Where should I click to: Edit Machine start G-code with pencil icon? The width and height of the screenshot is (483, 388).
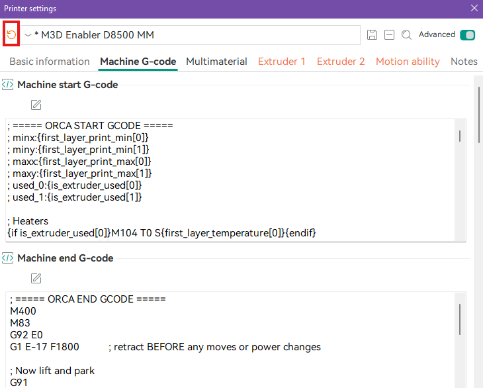tap(36, 105)
